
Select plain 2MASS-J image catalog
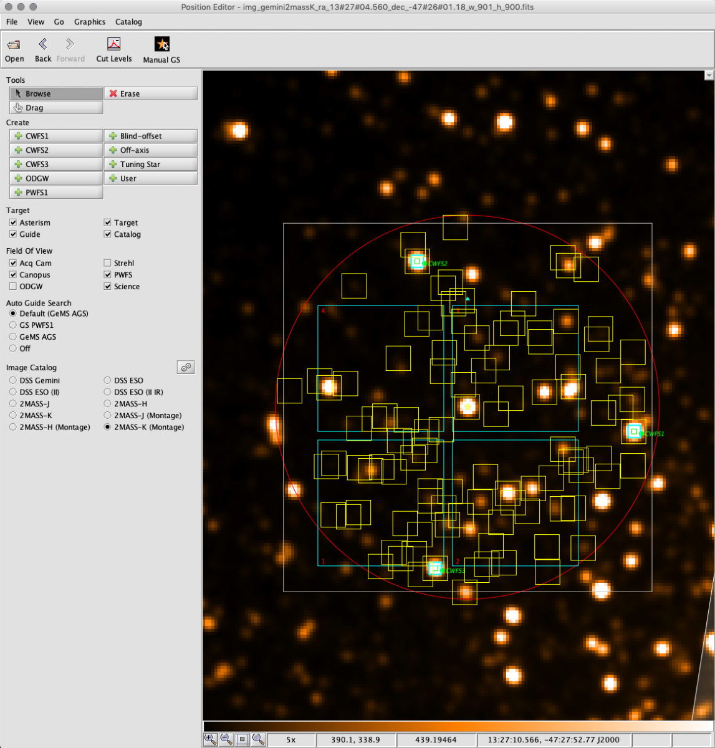13,404
